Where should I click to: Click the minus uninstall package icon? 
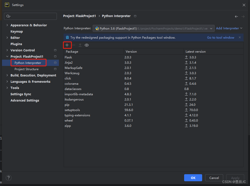click(x=73, y=45)
